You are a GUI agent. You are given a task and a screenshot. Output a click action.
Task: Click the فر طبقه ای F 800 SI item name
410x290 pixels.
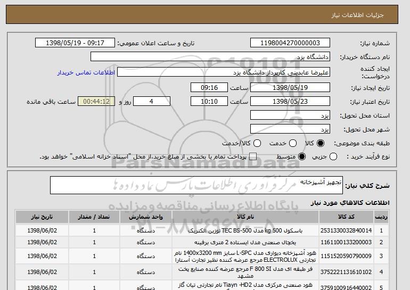point(245,272)
